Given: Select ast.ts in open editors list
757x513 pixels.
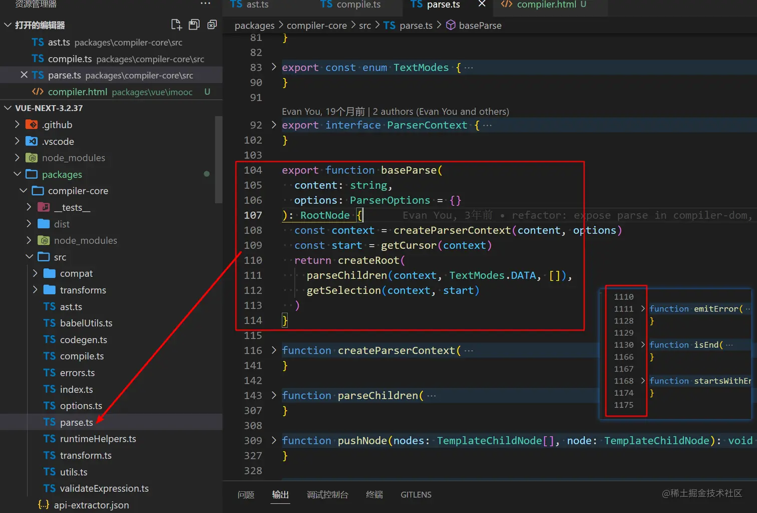Looking at the screenshot, I should point(111,42).
